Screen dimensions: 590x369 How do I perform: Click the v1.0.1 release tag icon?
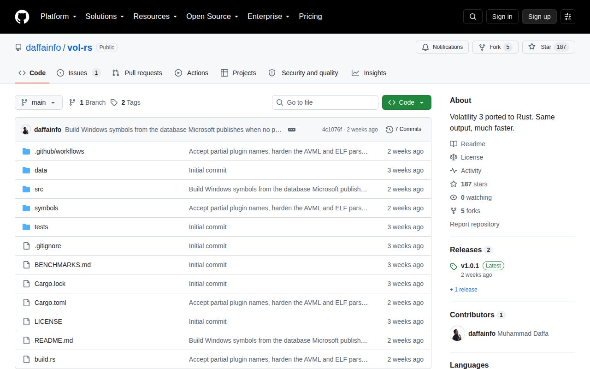click(454, 266)
